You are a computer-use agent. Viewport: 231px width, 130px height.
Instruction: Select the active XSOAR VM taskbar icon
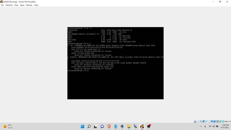pos(142,126)
